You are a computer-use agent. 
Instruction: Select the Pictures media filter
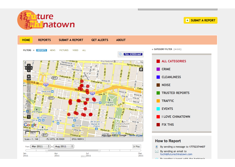(x=64, y=50)
